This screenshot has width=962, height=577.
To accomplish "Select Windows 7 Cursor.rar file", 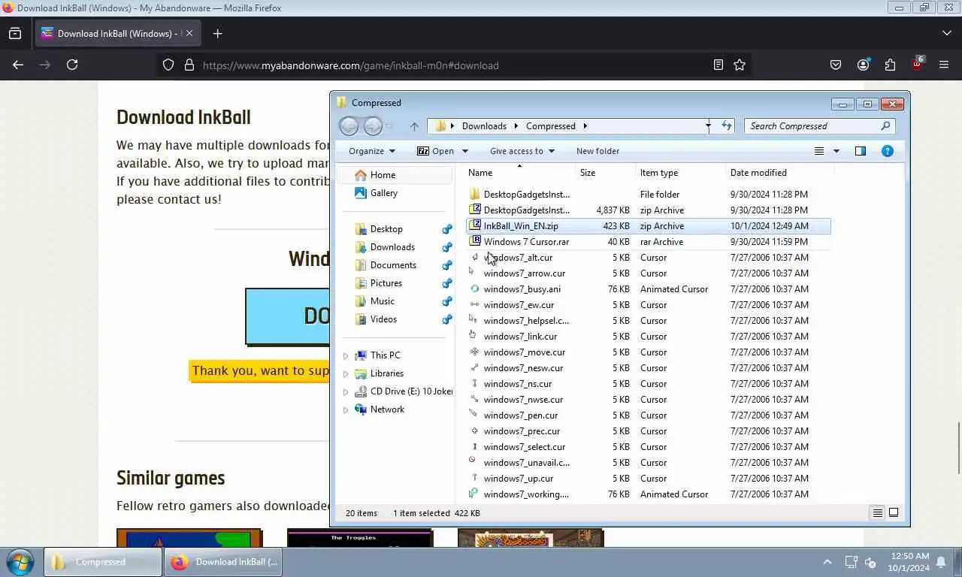I will [649, 242].
